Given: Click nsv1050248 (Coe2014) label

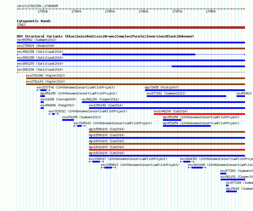Looking at the screenshot, I should click(106, 105).
